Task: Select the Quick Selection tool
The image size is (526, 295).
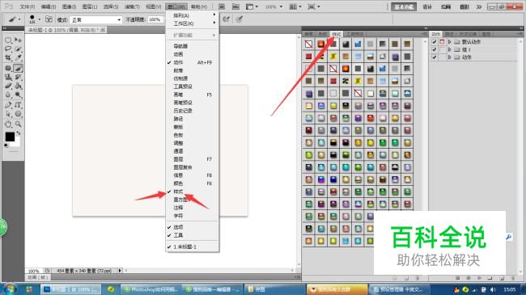Action: click(x=18, y=49)
